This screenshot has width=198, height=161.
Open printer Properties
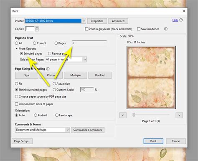coord(97,21)
